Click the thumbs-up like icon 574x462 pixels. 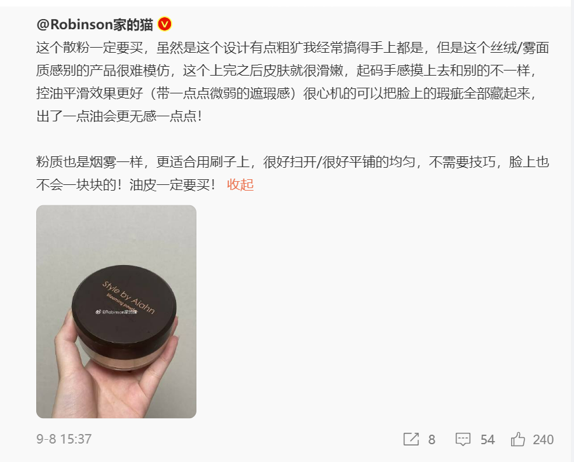coord(517,439)
